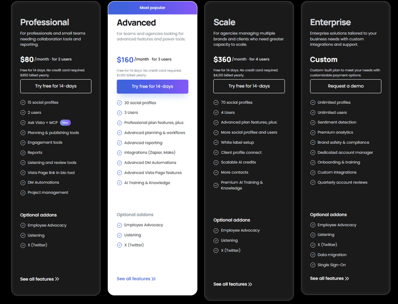
Task: Click check icon beside Premium analytics
Action: pos(312,132)
